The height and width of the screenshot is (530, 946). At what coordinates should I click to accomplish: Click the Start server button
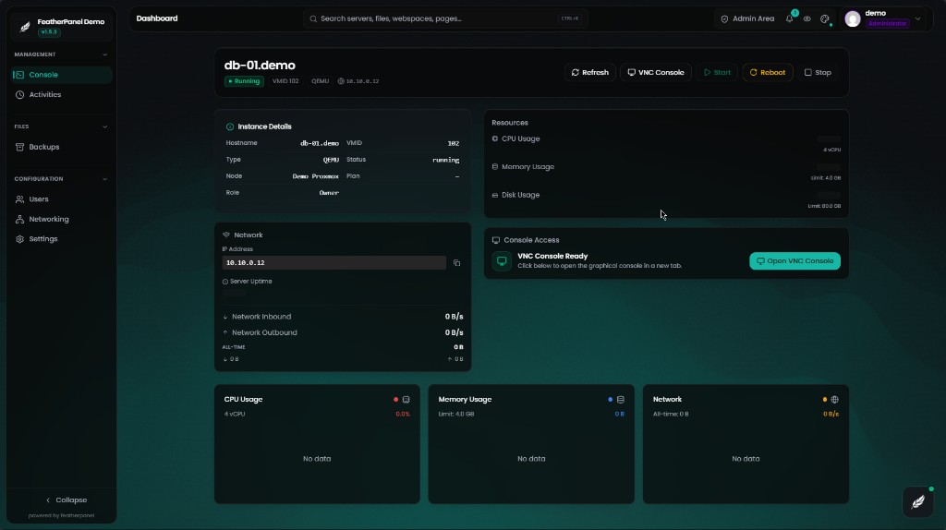coord(717,72)
